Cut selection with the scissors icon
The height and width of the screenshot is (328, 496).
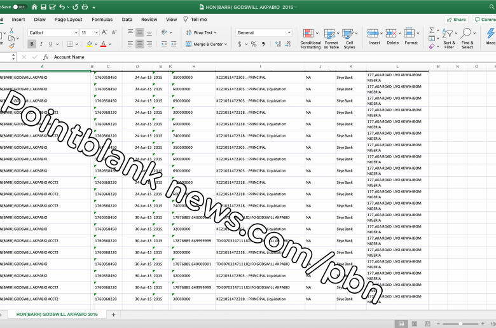[11, 31]
